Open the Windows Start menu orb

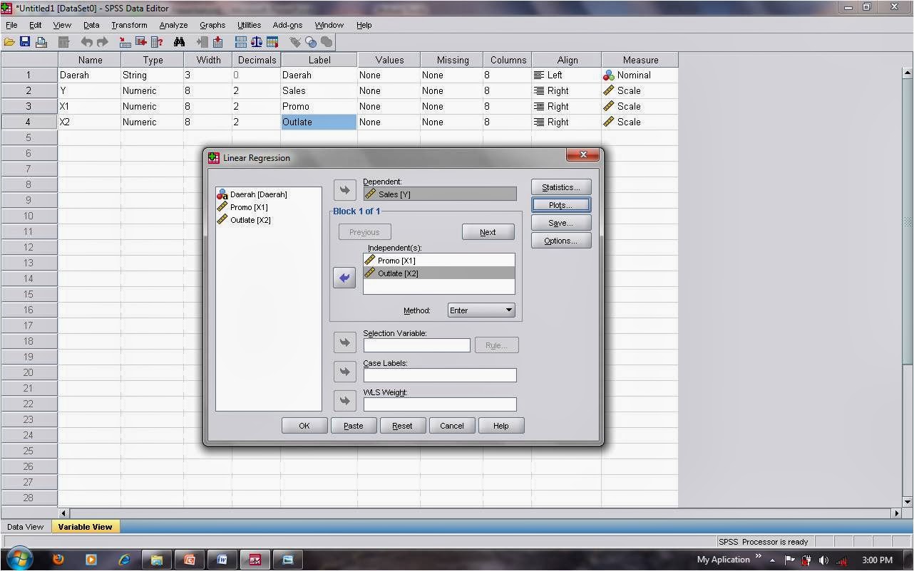pos(19,558)
